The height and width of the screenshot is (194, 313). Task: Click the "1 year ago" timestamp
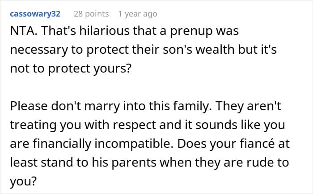(137, 14)
